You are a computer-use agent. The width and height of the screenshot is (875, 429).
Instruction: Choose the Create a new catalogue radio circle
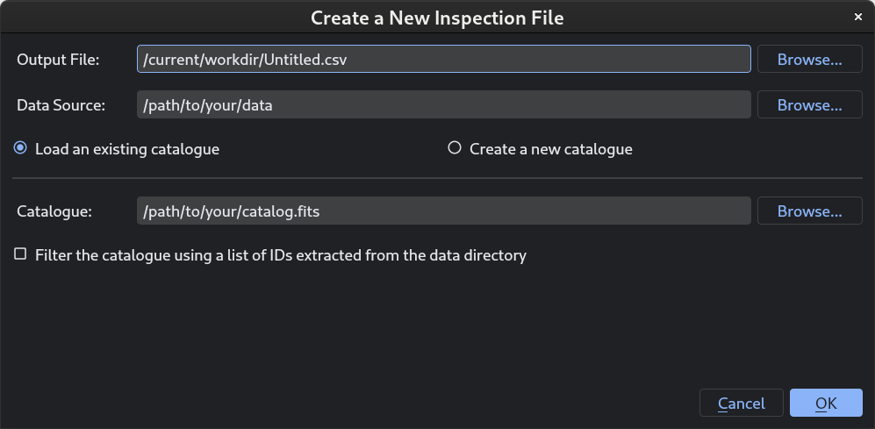pyautogui.click(x=455, y=148)
